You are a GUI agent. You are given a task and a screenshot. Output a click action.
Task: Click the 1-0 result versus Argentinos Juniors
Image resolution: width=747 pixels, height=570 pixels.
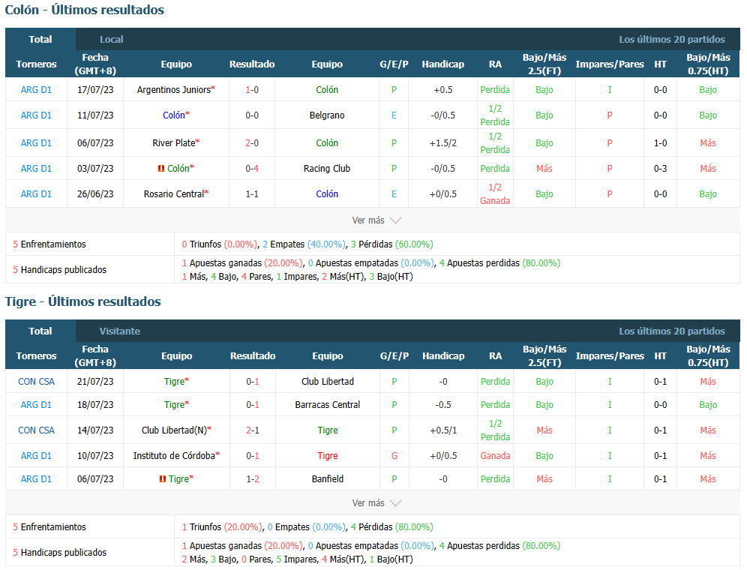(x=252, y=89)
